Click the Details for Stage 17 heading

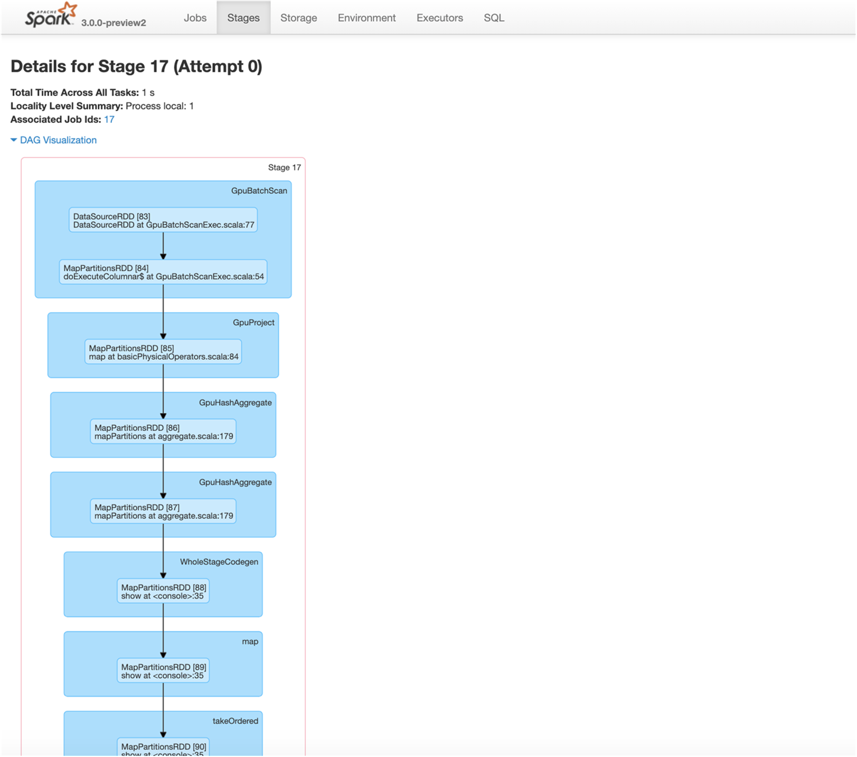pos(136,67)
